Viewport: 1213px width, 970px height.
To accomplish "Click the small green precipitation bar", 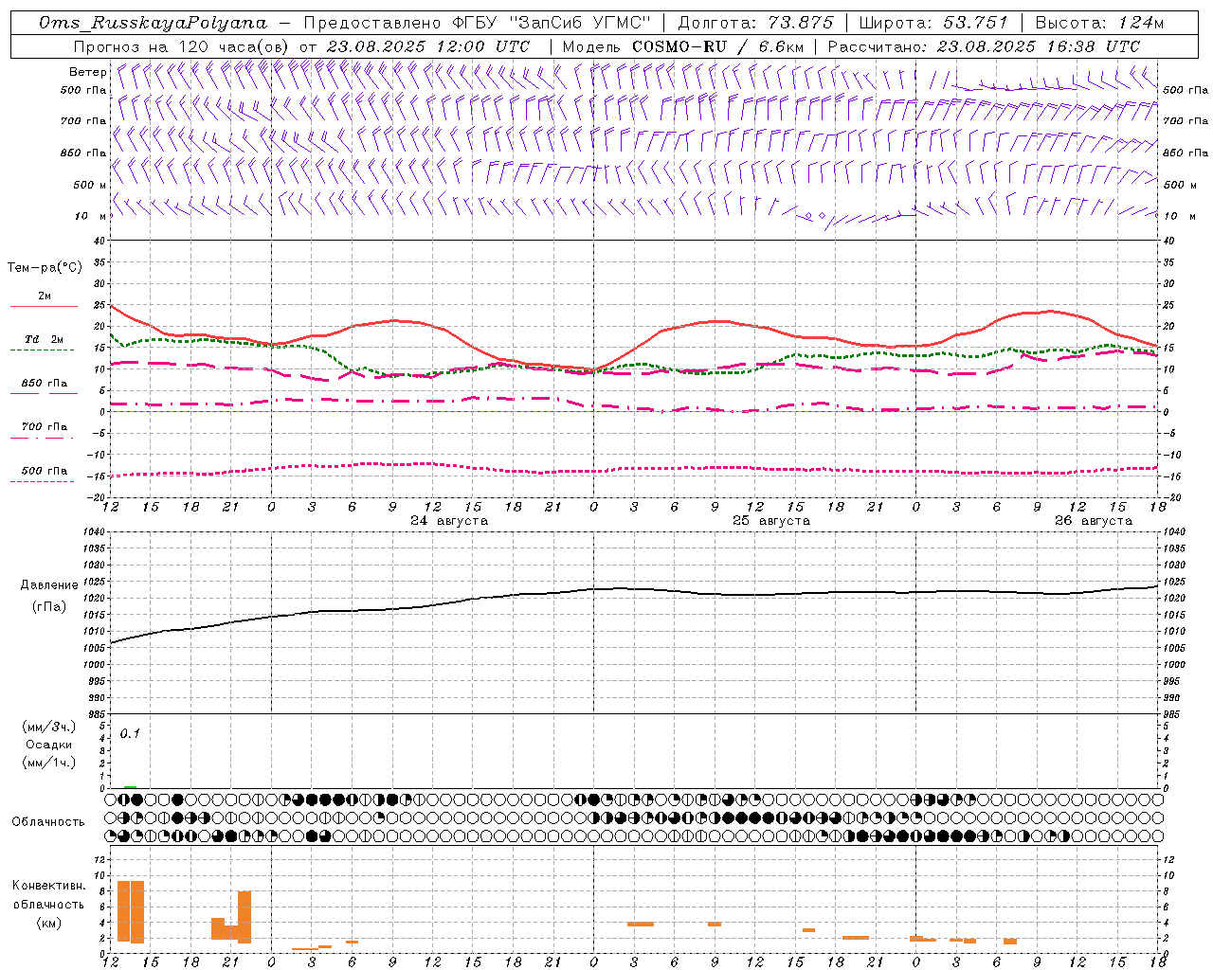I will (x=130, y=786).
